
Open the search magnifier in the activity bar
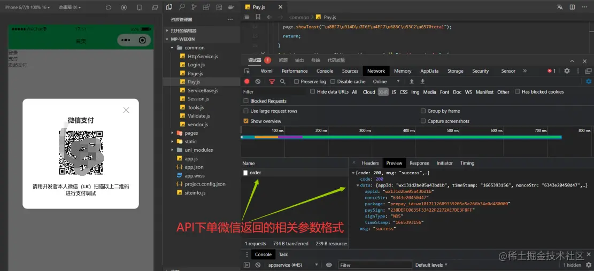tap(181, 7)
